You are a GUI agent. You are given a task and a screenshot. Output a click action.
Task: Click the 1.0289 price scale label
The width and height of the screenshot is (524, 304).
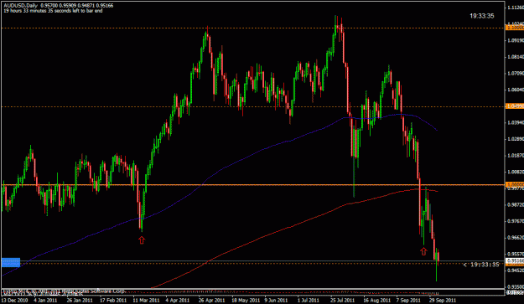click(x=515, y=139)
